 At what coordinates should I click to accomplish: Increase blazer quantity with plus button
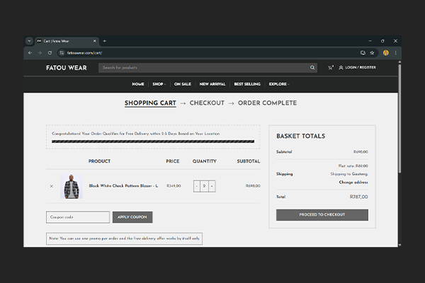click(x=212, y=186)
